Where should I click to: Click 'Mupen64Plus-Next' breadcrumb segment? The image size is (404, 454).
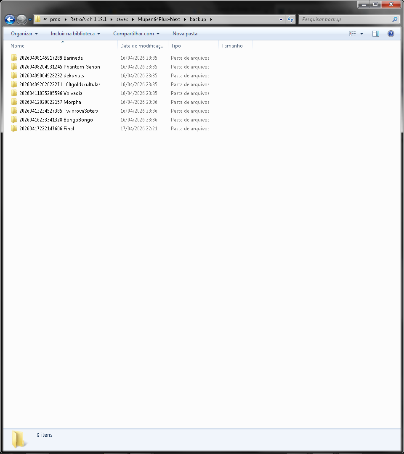[159, 19]
